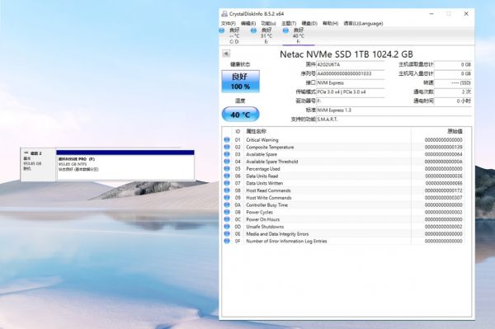Click the previous disk arrow button
Screen dimensions: 495x329
click(x=226, y=54)
